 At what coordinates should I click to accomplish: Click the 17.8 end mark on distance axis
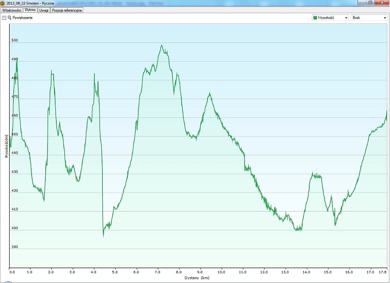tap(384, 272)
